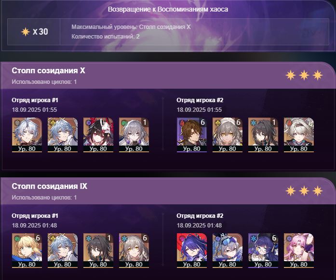
Task: Select brown-haired fire character with eidolon 6
Action: tap(192, 135)
